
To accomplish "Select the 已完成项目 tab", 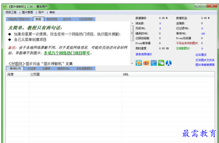I will (x=86, y=19).
